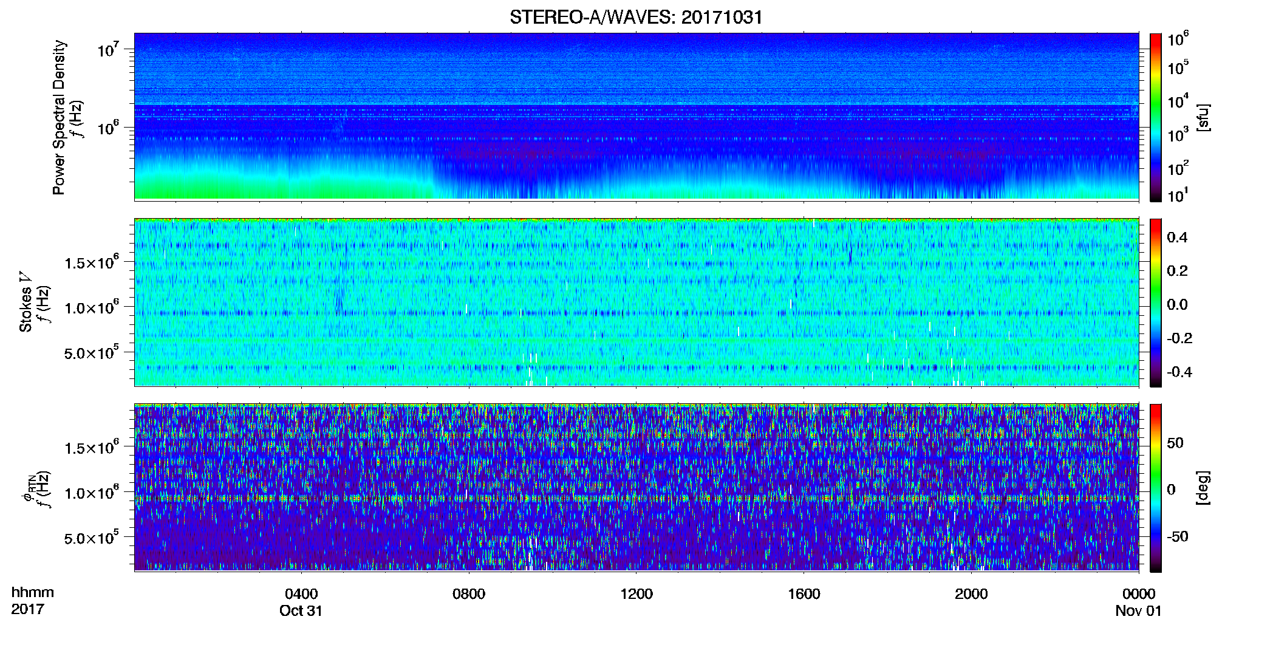Image resolution: width=1273 pixels, height=656 pixels.
Task: Click the Stokes V axis title
Action: [26, 302]
